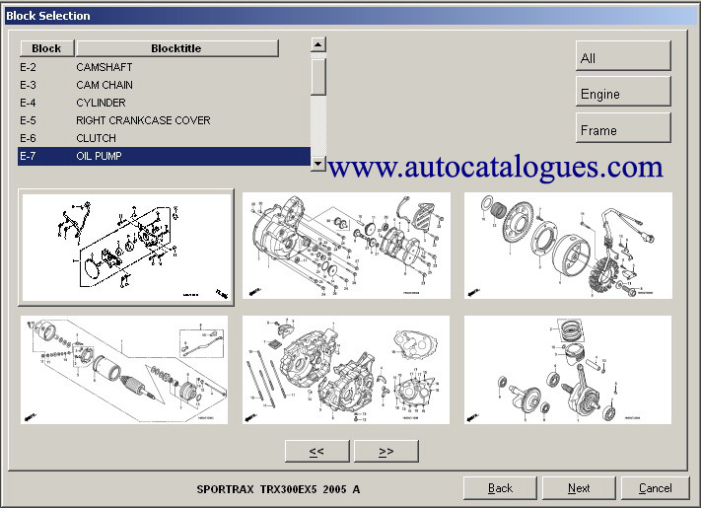Open the generator flywheel diagram thumbnail
Screen dimensions: 701x508
568,247
